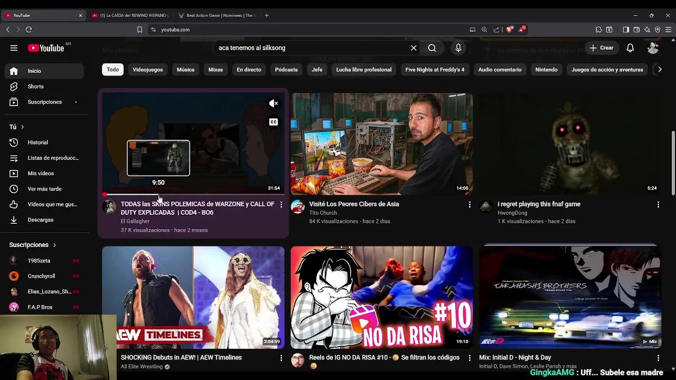Select the Jefe filter chip
Viewport: 676px width, 380px height.
click(317, 70)
